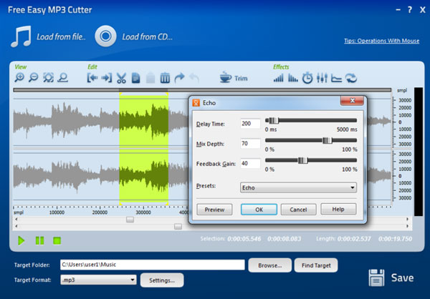Image resolution: width=430 pixels, height=299 pixels.
Task: Click the Load from file.. text
Action: (61, 36)
